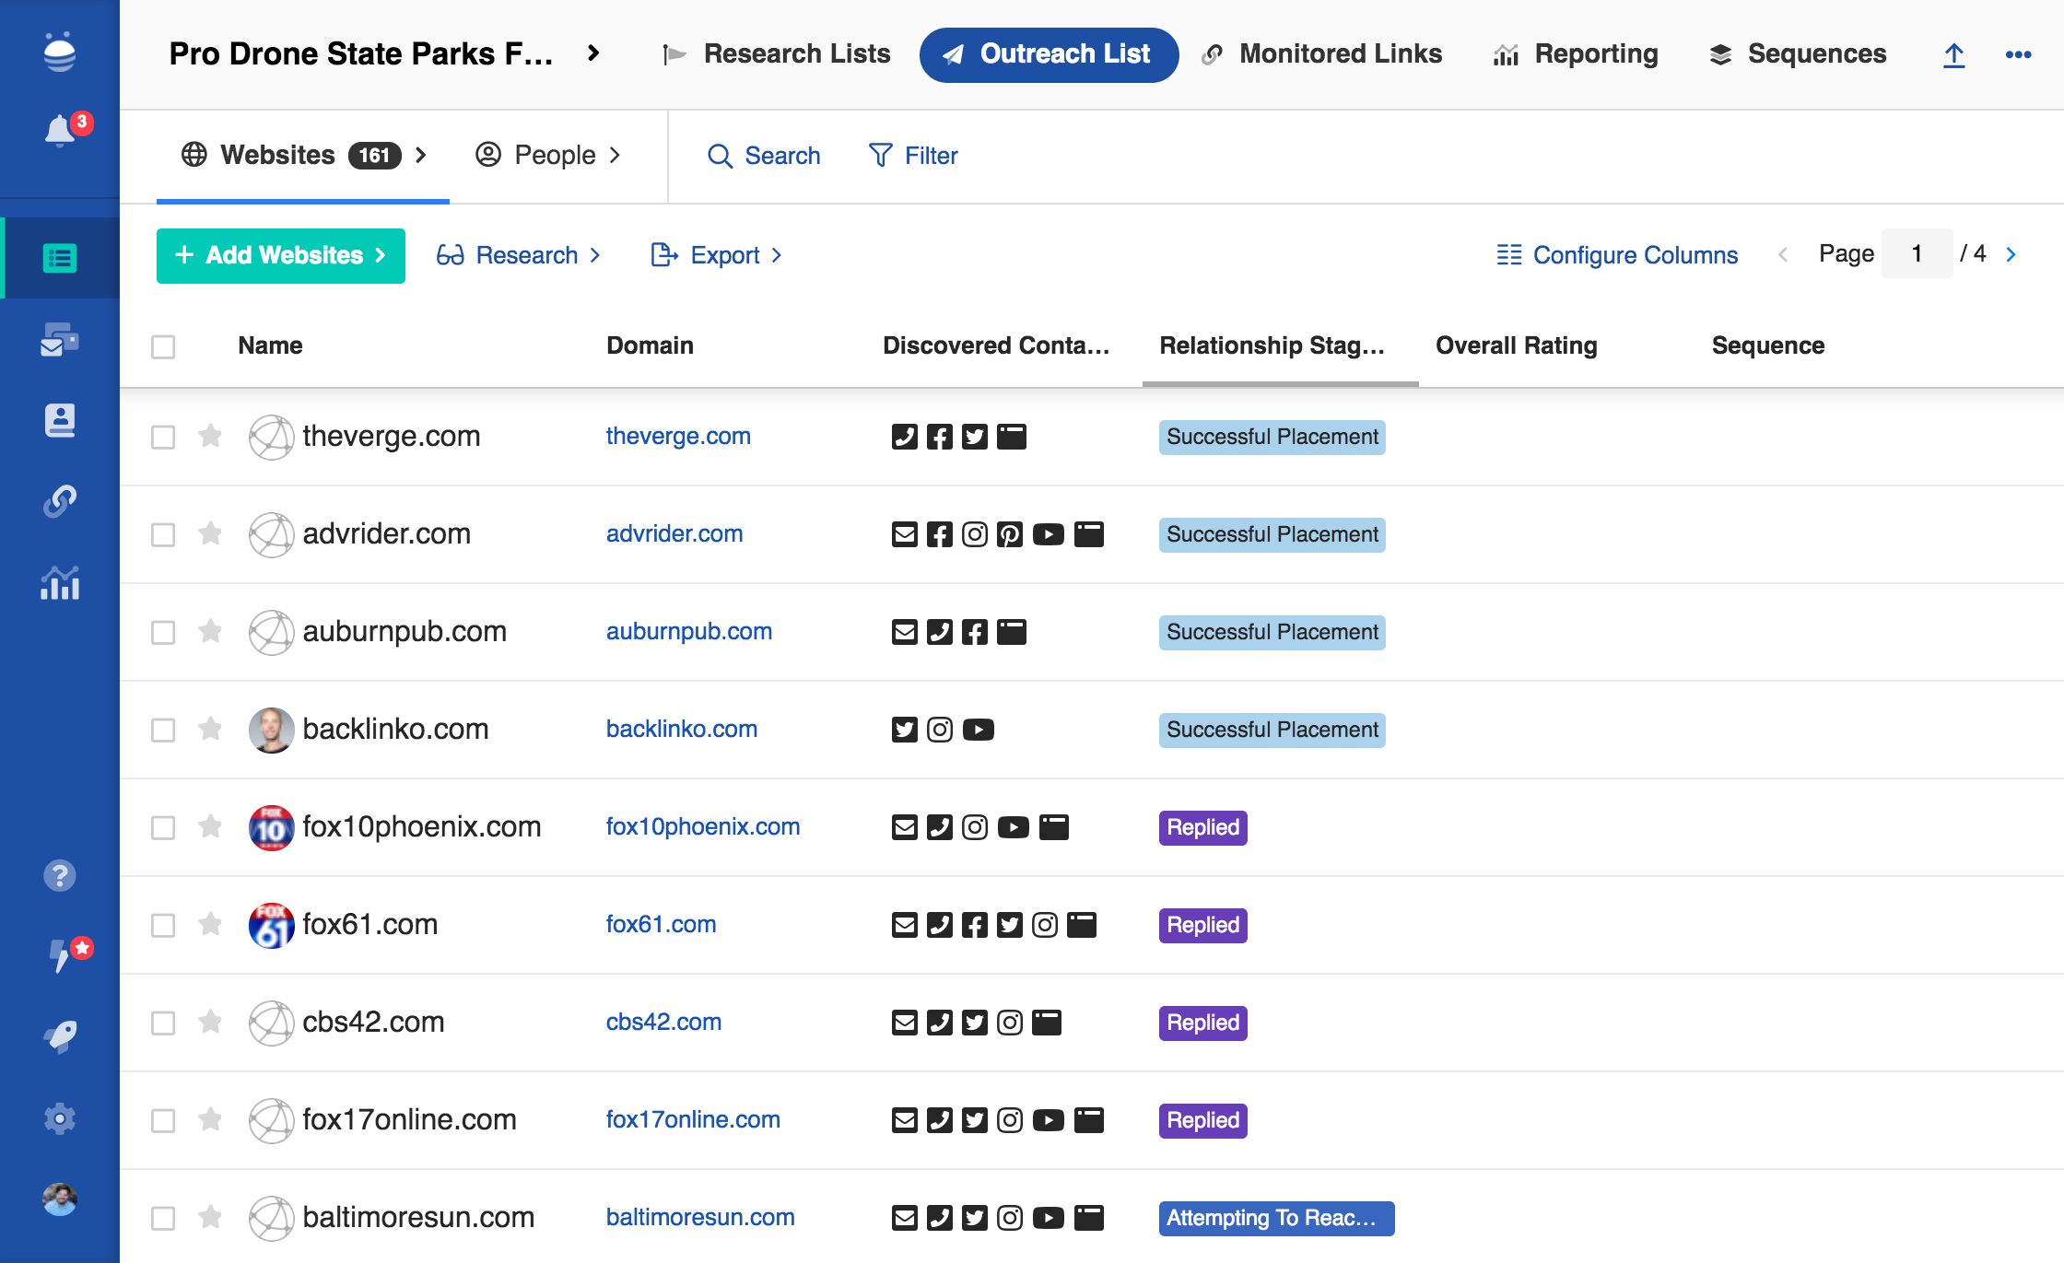Click the page number input field
The width and height of the screenshot is (2064, 1263).
coord(1917,253)
